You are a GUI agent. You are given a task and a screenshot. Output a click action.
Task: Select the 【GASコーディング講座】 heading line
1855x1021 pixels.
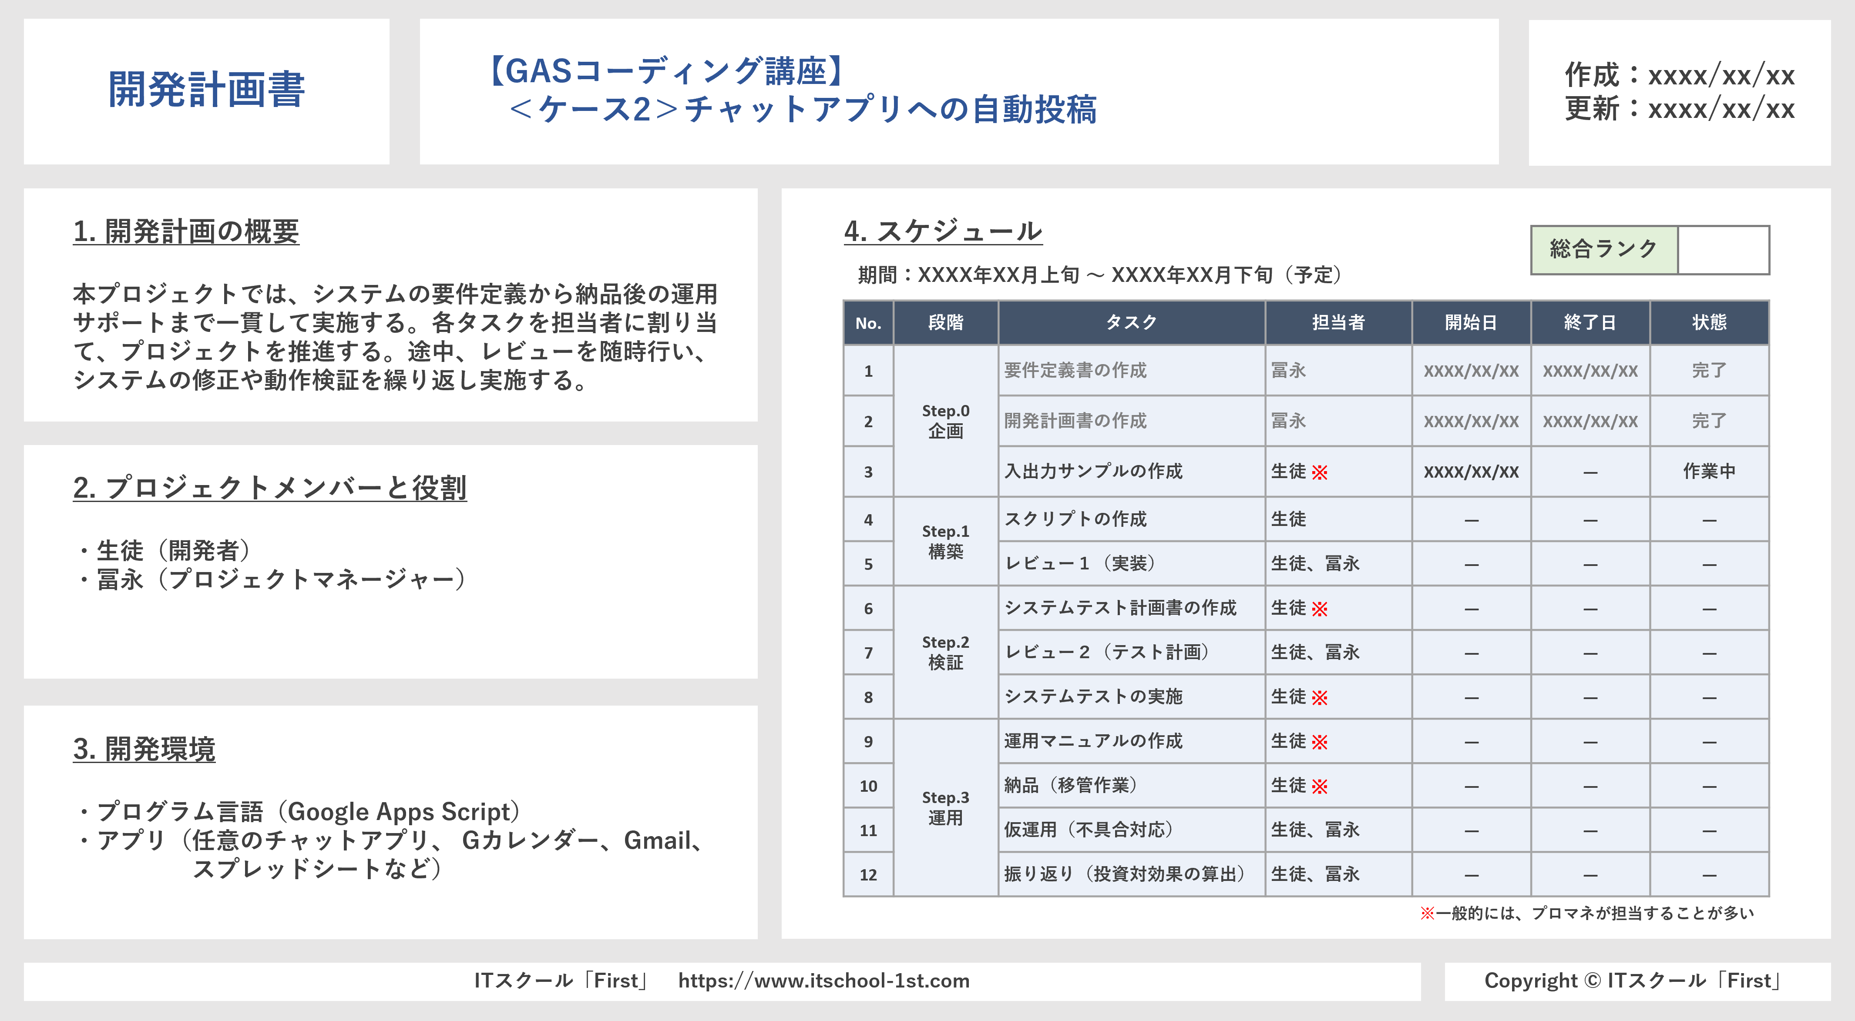point(667,71)
